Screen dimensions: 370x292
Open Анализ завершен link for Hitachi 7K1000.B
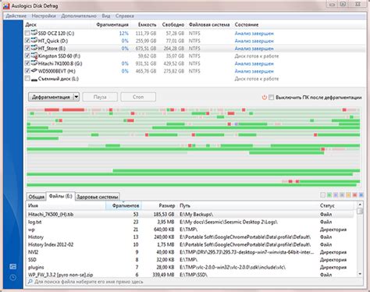(x=254, y=63)
